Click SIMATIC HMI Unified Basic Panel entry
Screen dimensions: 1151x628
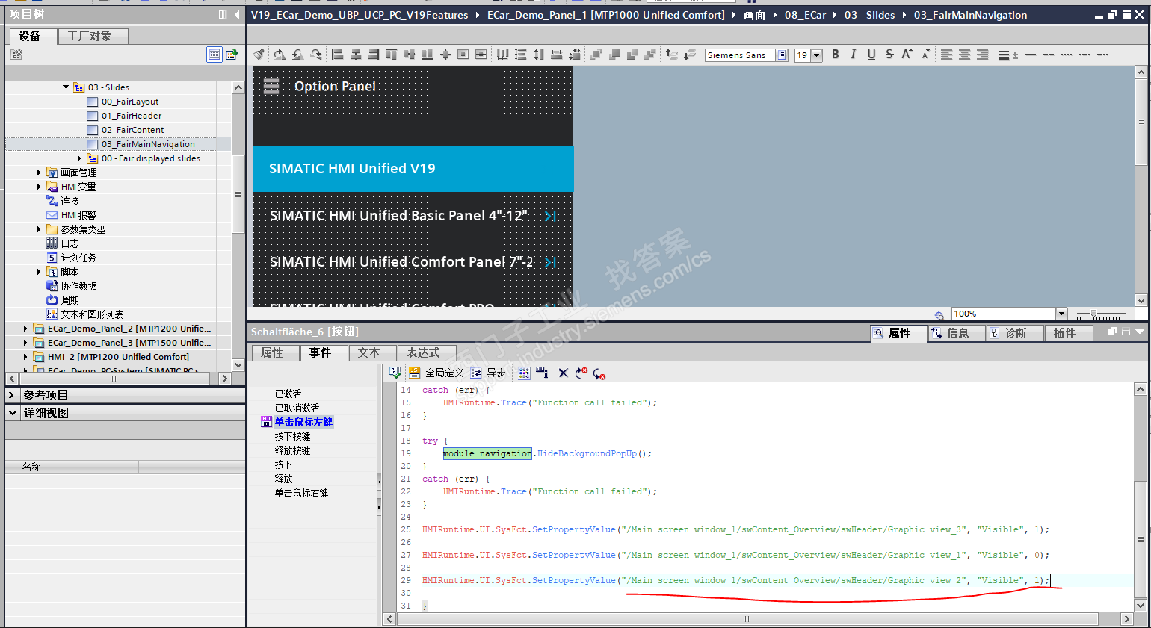click(x=413, y=216)
